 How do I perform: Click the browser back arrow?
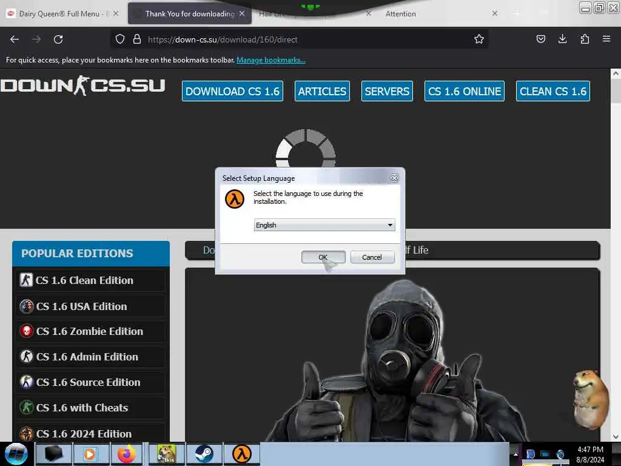15,39
